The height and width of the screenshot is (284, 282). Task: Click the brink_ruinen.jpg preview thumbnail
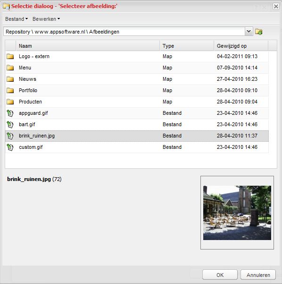click(237, 213)
